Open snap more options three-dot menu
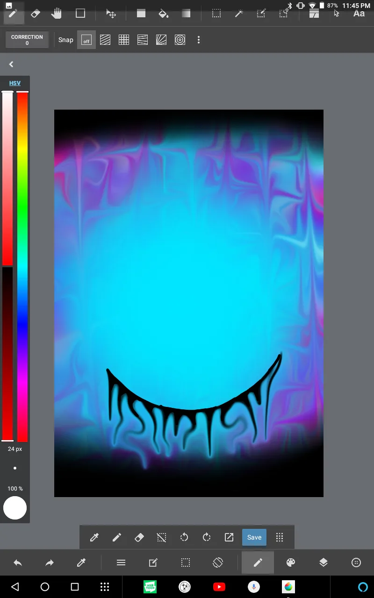This screenshot has width=374, height=598. 199,40
